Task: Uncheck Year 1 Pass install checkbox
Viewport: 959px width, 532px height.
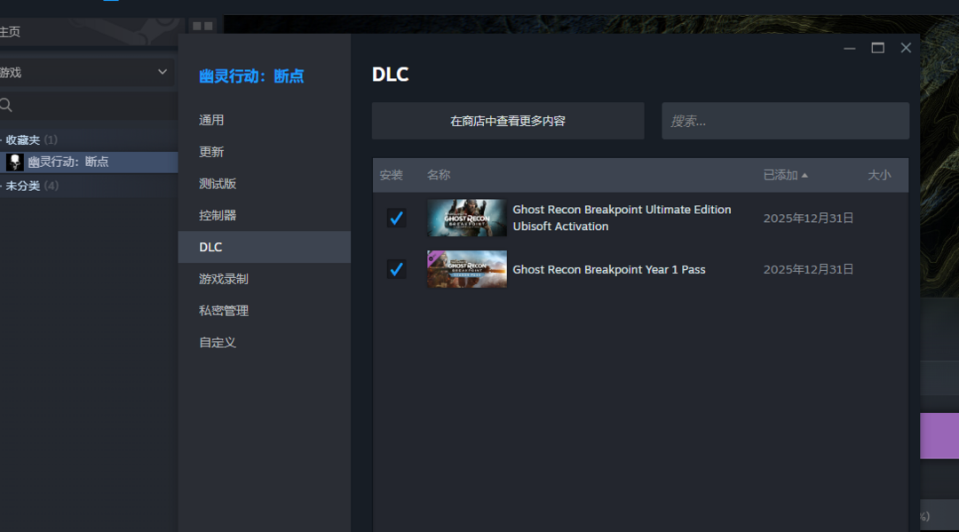Action: pos(396,269)
